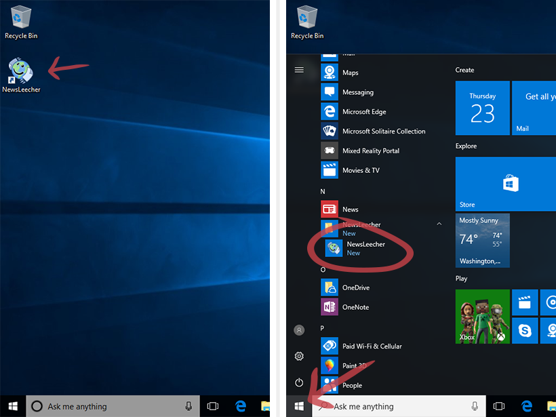Image resolution: width=556 pixels, height=417 pixels.
Task: Open the Store tile
Action: tap(506, 184)
